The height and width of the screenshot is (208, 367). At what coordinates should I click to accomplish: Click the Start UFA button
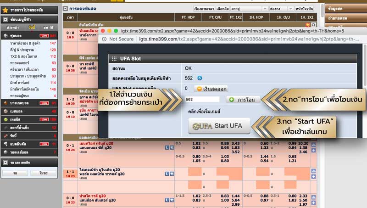(219, 126)
